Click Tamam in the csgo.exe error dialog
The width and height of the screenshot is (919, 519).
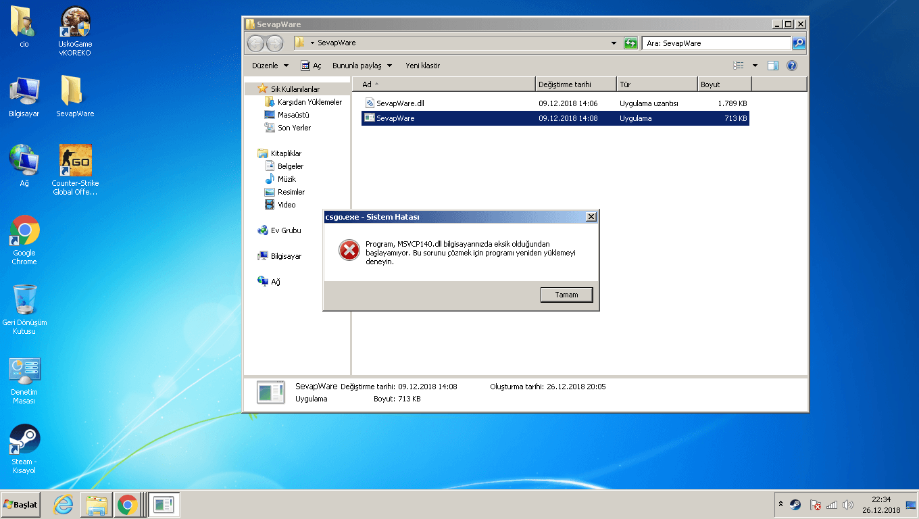tap(567, 295)
